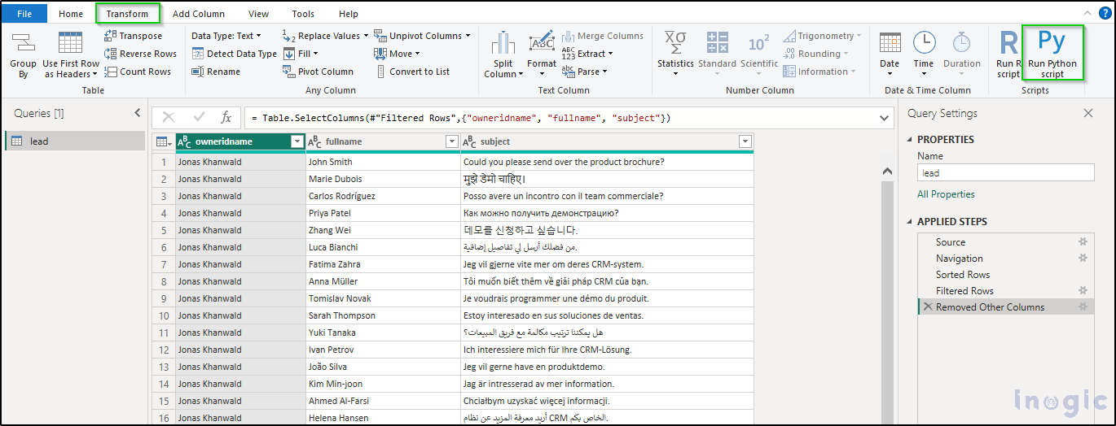Cancel the formula bar edit
The width and height of the screenshot is (1116, 426).
169,118
